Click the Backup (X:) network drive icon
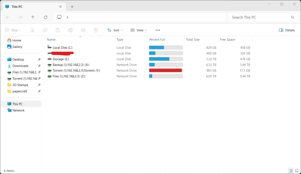Image resolution: width=301 pixels, height=174 pixels. click(x=49, y=65)
